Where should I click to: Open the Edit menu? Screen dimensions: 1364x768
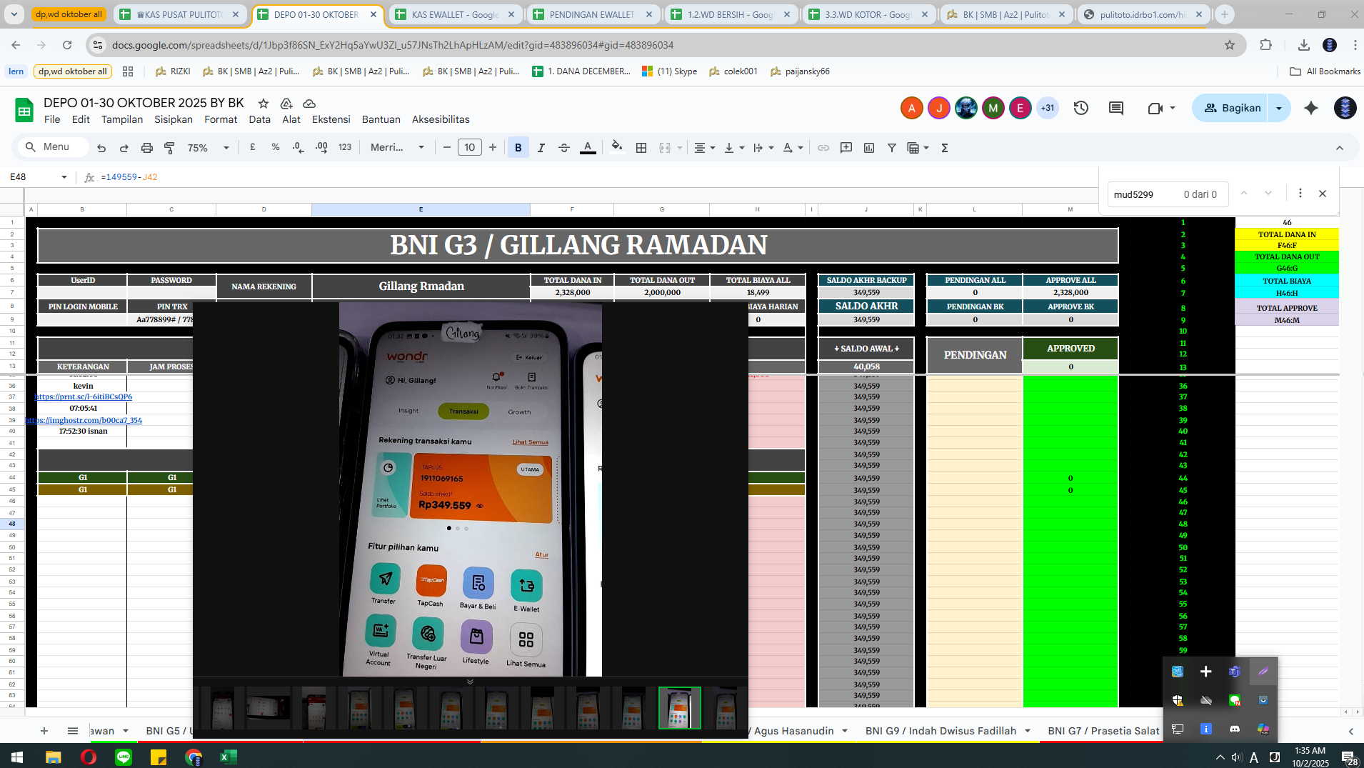tap(81, 119)
